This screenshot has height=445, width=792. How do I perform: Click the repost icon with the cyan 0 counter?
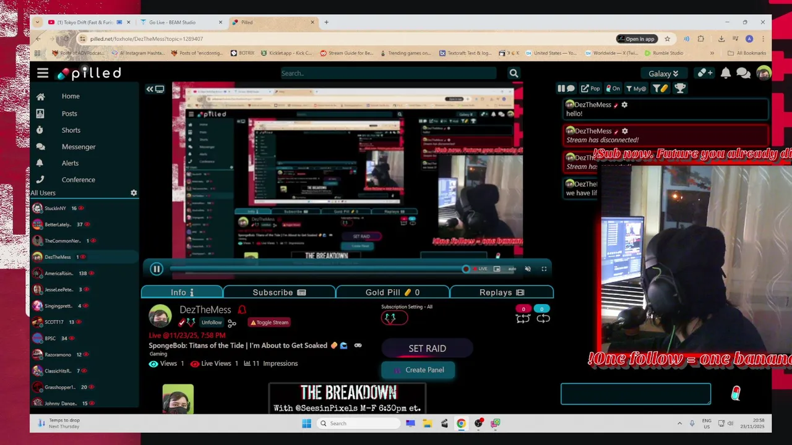coord(543,318)
